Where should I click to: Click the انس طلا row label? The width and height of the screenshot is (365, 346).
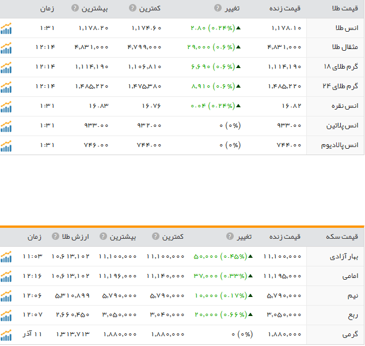tap(347, 28)
